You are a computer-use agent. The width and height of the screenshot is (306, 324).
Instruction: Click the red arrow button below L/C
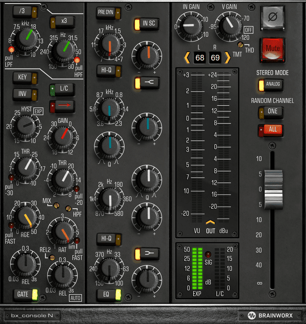click(62, 106)
